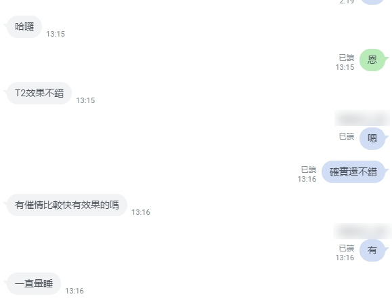392x305 pixels.
Task: Click the 13:16 timestamp after the 有催情 question
Action: pyautogui.click(x=141, y=212)
